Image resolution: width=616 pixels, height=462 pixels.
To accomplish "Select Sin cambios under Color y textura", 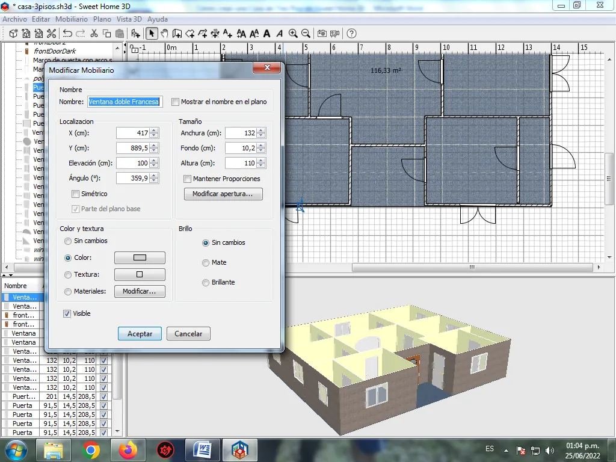I will click(68, 241).
